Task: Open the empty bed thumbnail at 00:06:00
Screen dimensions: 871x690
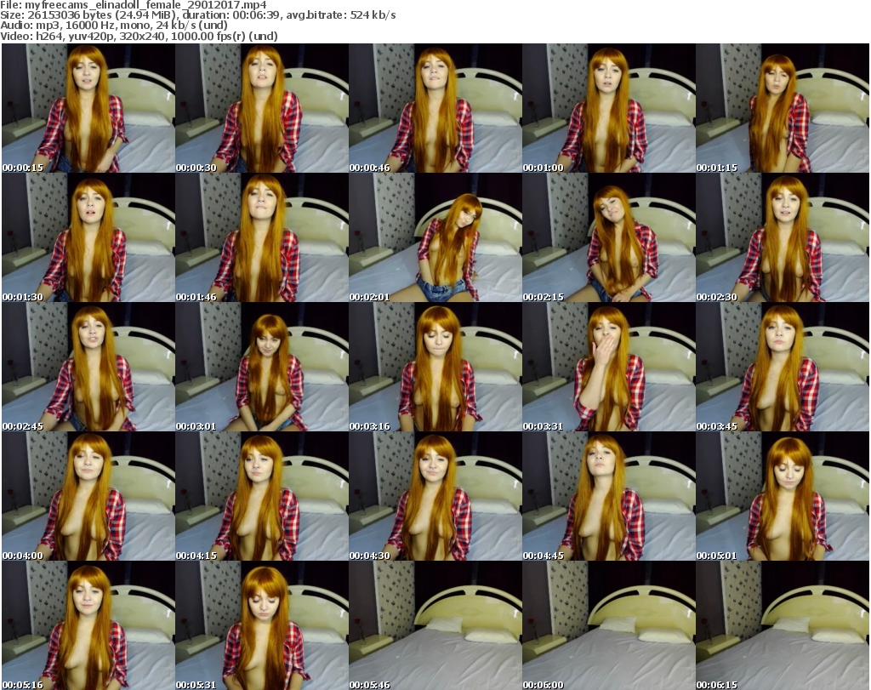Action: tap(608, 625)
